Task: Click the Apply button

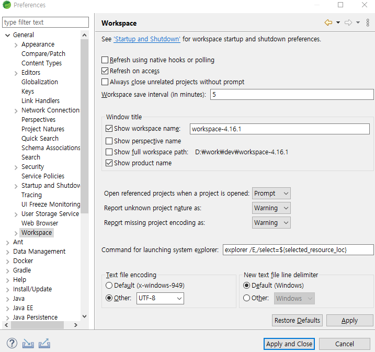Action: point(350,321)
